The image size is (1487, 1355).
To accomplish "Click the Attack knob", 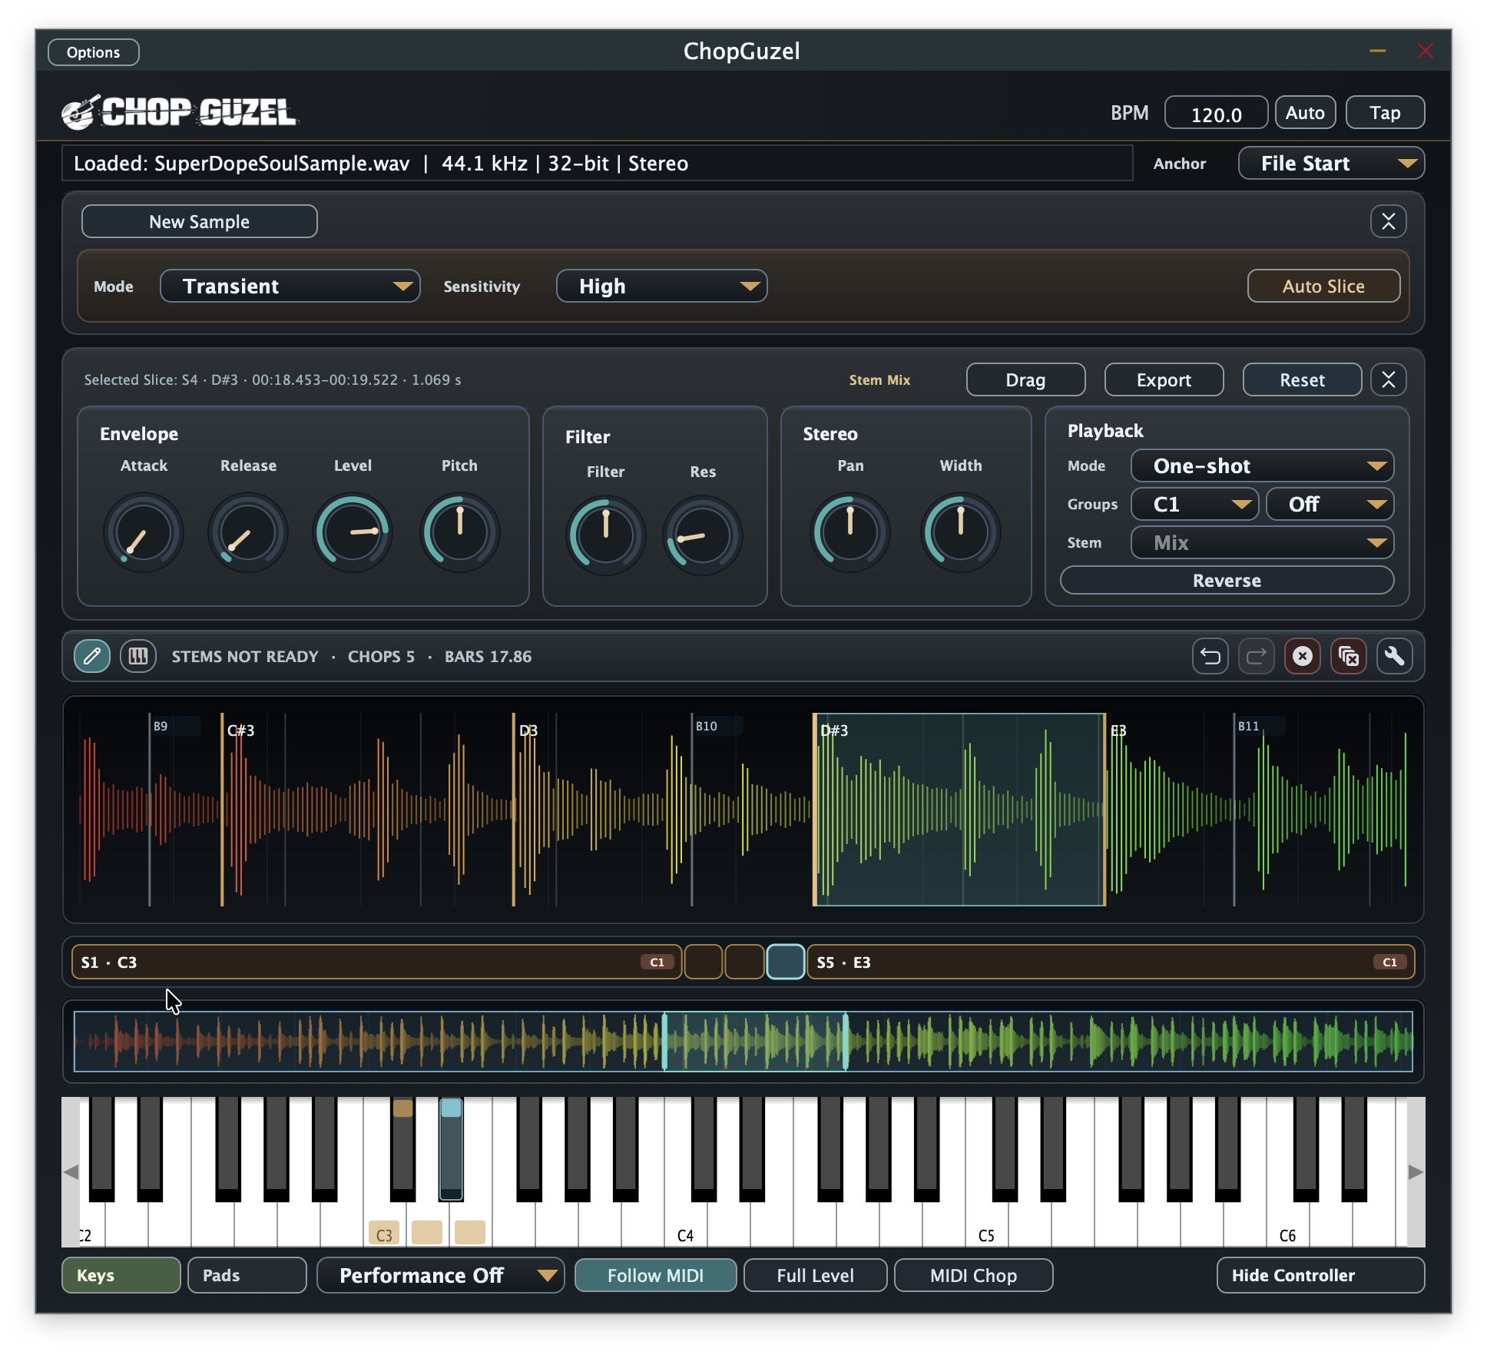I will (144, 532).
